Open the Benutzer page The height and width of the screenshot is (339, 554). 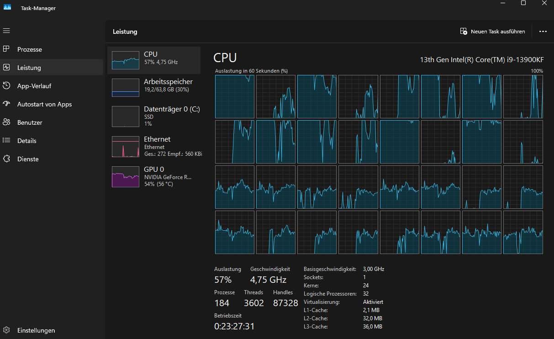pos(52,122)
